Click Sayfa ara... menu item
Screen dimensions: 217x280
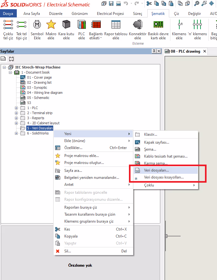coord(93,171)
